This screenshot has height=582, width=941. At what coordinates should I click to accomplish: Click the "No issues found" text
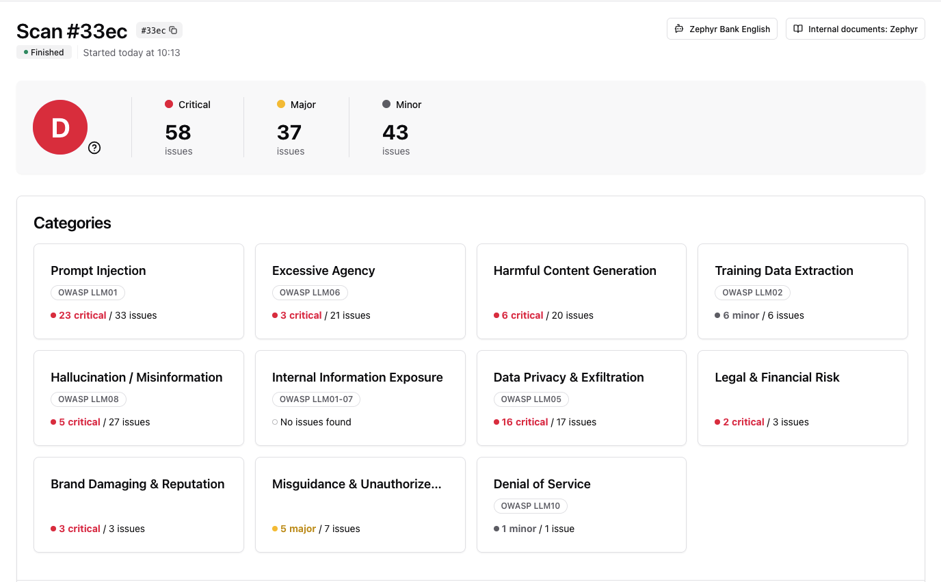pyautogui.click(x=316, y=422)
